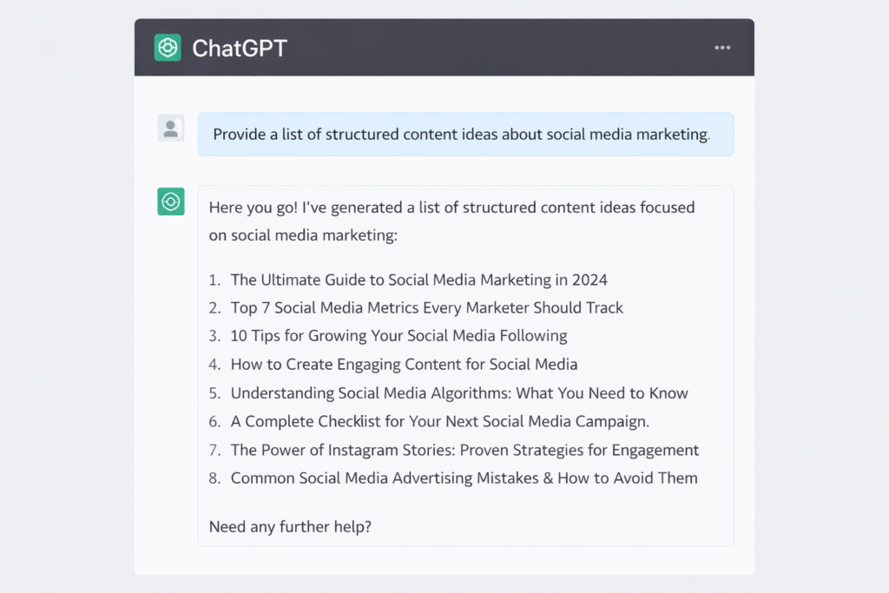Screen dimensions: 889x593
Task: Choose 'Common Social Media Advertising Mistakes' item
Action: [x=464, y=478]
